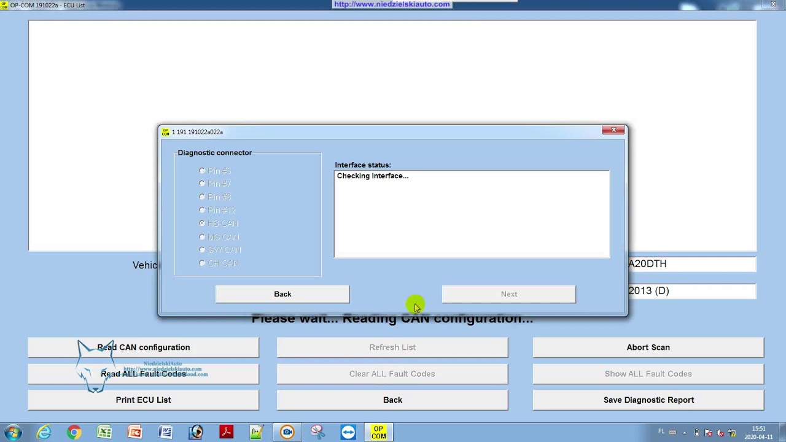Click Clear ALL Fault Codes
This screenshot has width=786, height=442.
tap(392, 374)
